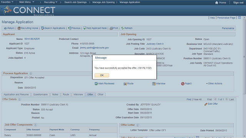Click the 020 Accept status text
This screenshot has height=138, width=246.
pos(47,110)
